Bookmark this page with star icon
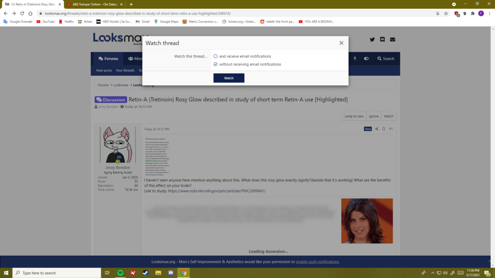495x278 pixels. click(x=446, y=13)
